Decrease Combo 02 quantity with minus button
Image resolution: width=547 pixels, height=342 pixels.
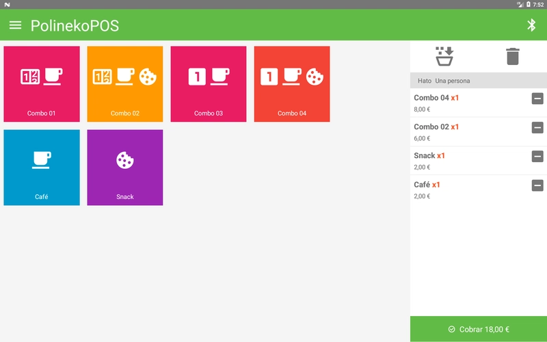point(537,127)
